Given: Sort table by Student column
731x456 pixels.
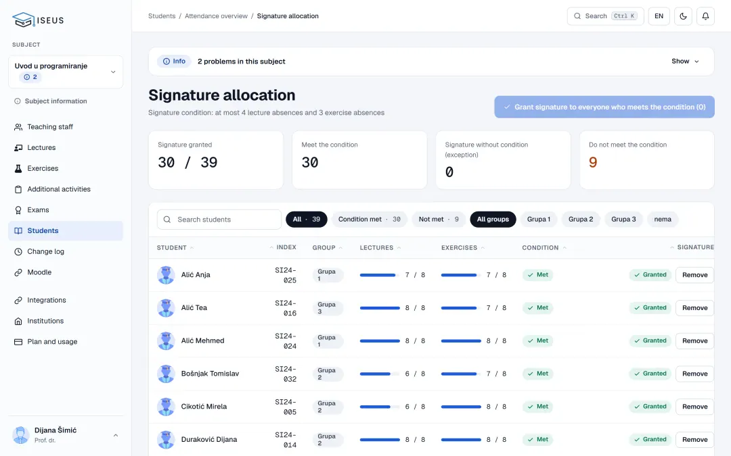Looking at the screenshot, I should (x=175, y=248).
